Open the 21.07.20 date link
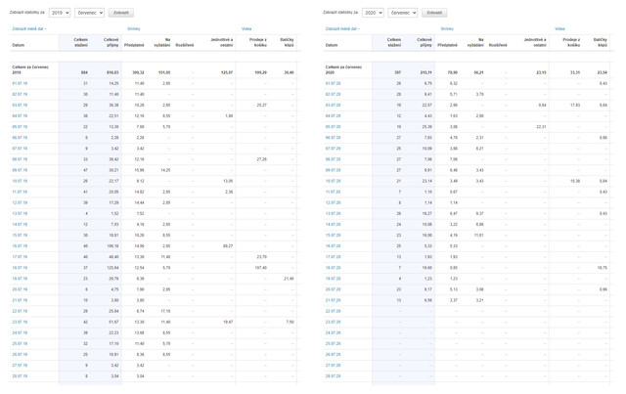Image resolution: width=626 pixels, height=394 pixels. (333, 300)
